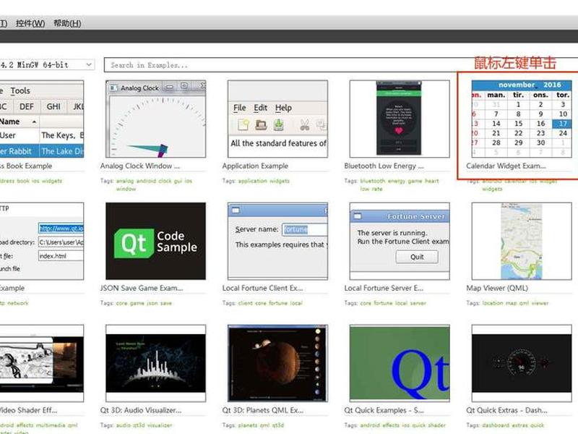Click the Application Example thumbnail
This screenshot has height=434, width=578.
coord(277,119)
